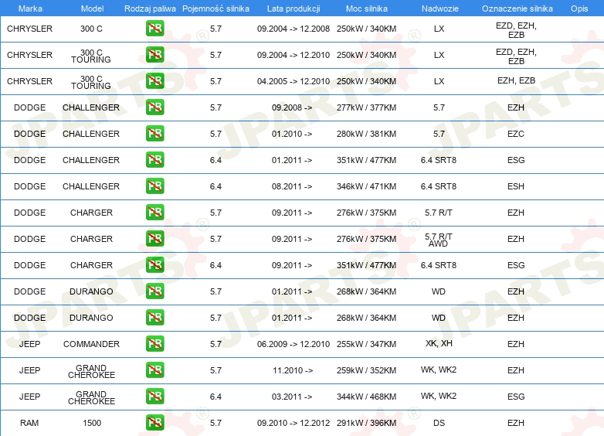
Task: Select the '03.2011 ->' production date cell
Action: pyautogui.click(x=292, y=397)
